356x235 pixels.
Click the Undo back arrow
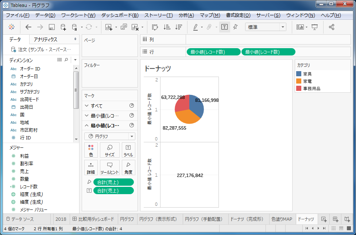(x=28, y=27)
